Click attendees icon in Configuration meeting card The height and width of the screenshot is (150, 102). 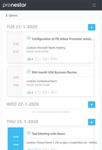tap(29, 59)
